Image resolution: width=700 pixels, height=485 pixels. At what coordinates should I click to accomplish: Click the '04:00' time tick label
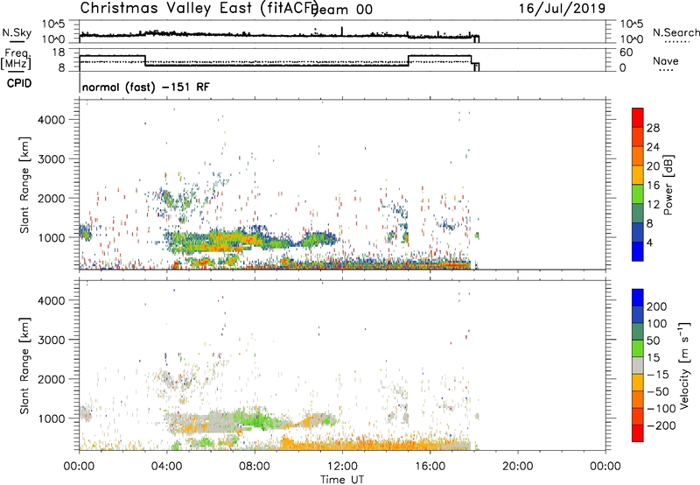[x=167, y=467]
